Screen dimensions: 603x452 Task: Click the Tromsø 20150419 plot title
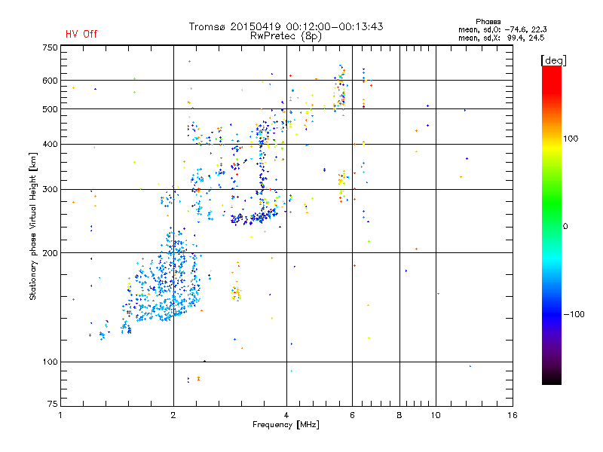286,26
